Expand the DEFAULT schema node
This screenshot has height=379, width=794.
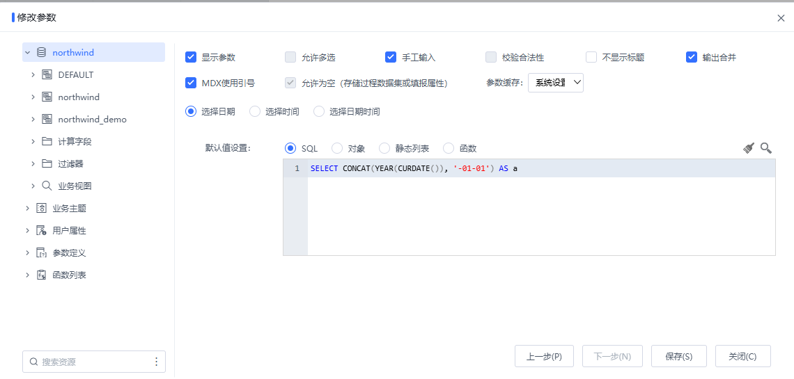[x=33, y=75]
